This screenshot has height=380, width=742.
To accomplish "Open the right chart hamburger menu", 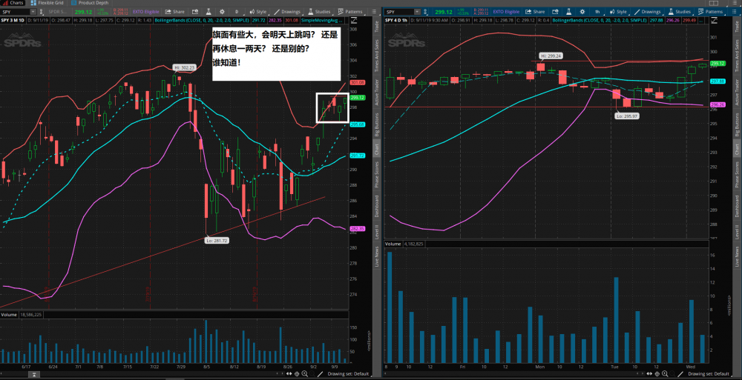I will tap(734, 12).
